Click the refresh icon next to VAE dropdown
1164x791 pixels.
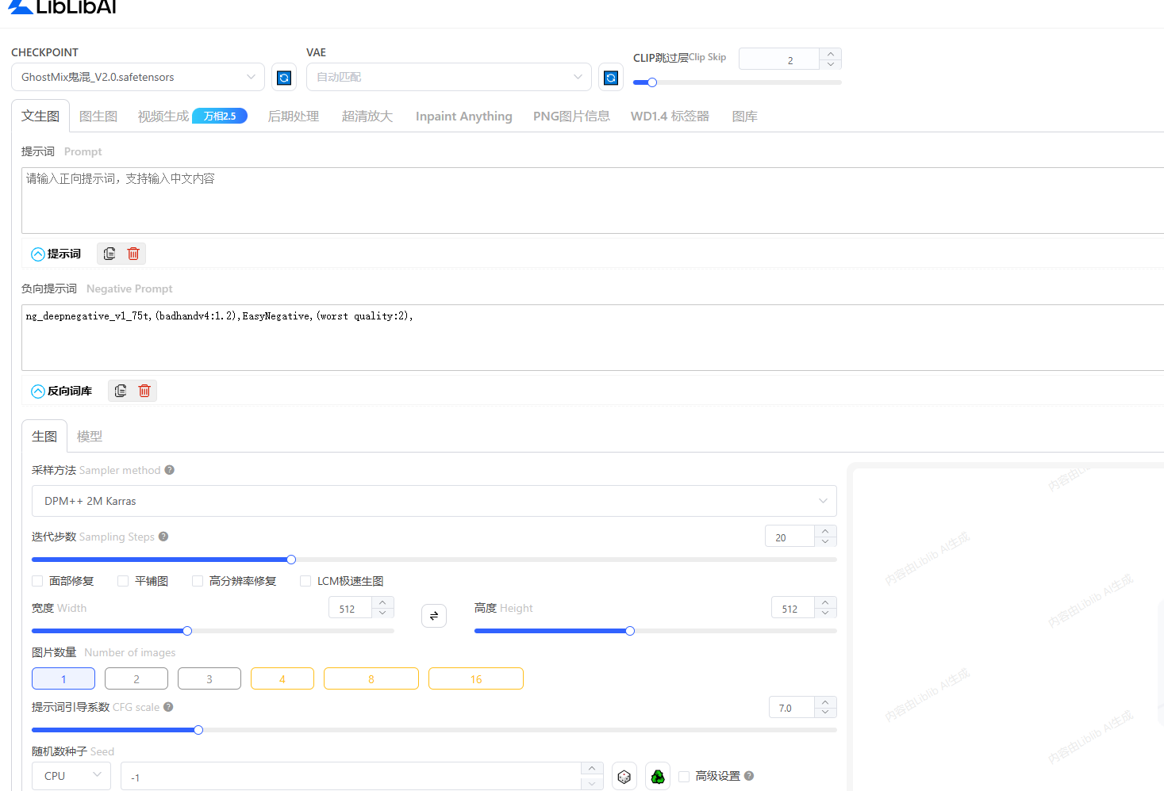pos(610,78)
